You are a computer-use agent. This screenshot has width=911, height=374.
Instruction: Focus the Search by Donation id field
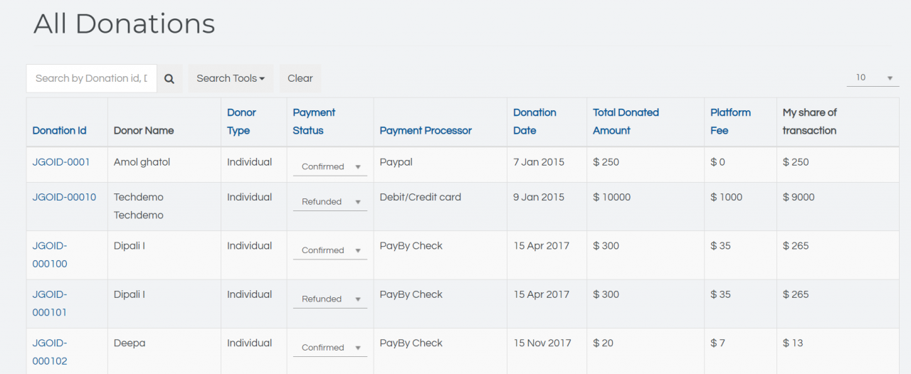pos(91,78)
